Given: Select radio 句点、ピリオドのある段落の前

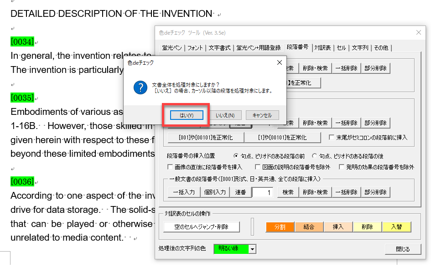Looking at the screenshot, I should (x=236, y=156).
